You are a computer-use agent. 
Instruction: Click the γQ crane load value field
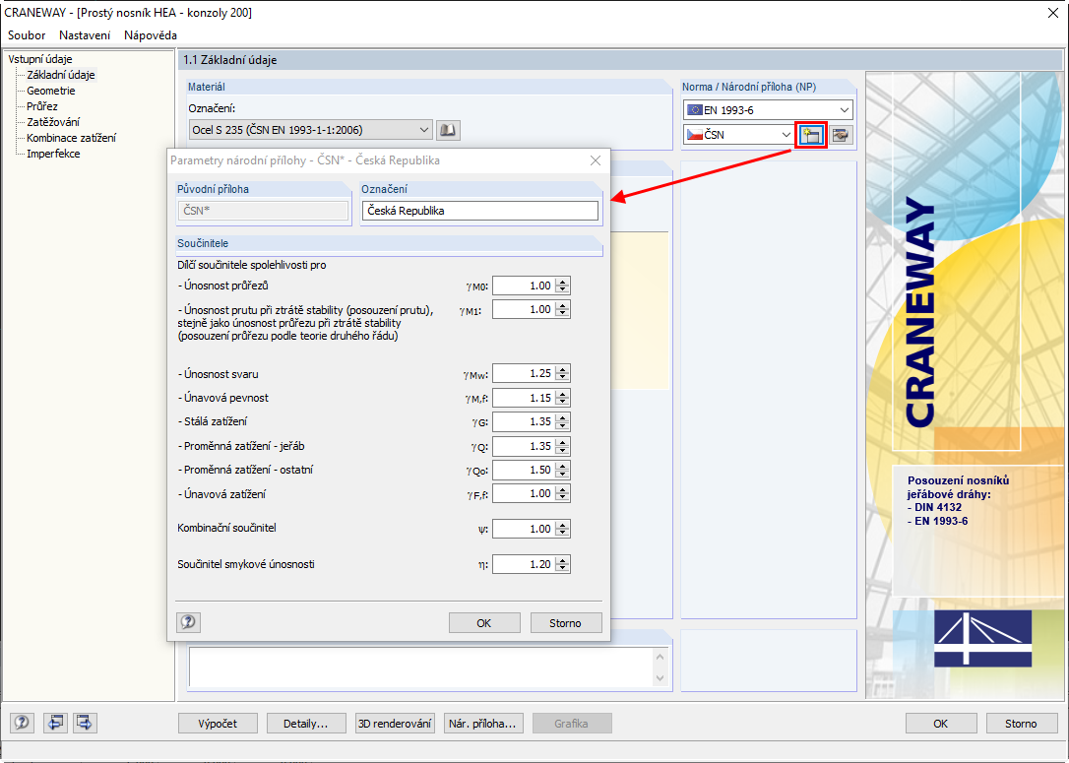point(524,446)
